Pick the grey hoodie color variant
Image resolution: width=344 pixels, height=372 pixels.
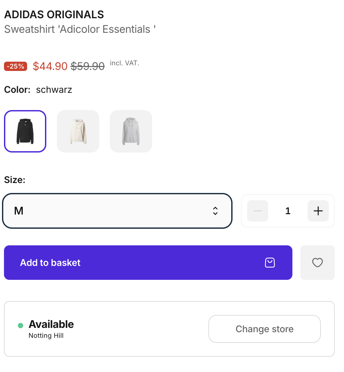[x=131, y=131]
